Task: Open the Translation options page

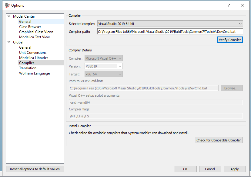Action: 28,68
